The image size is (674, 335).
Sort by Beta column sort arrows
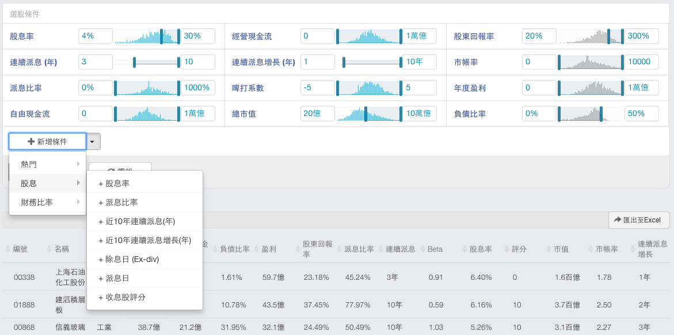[422, 249]
